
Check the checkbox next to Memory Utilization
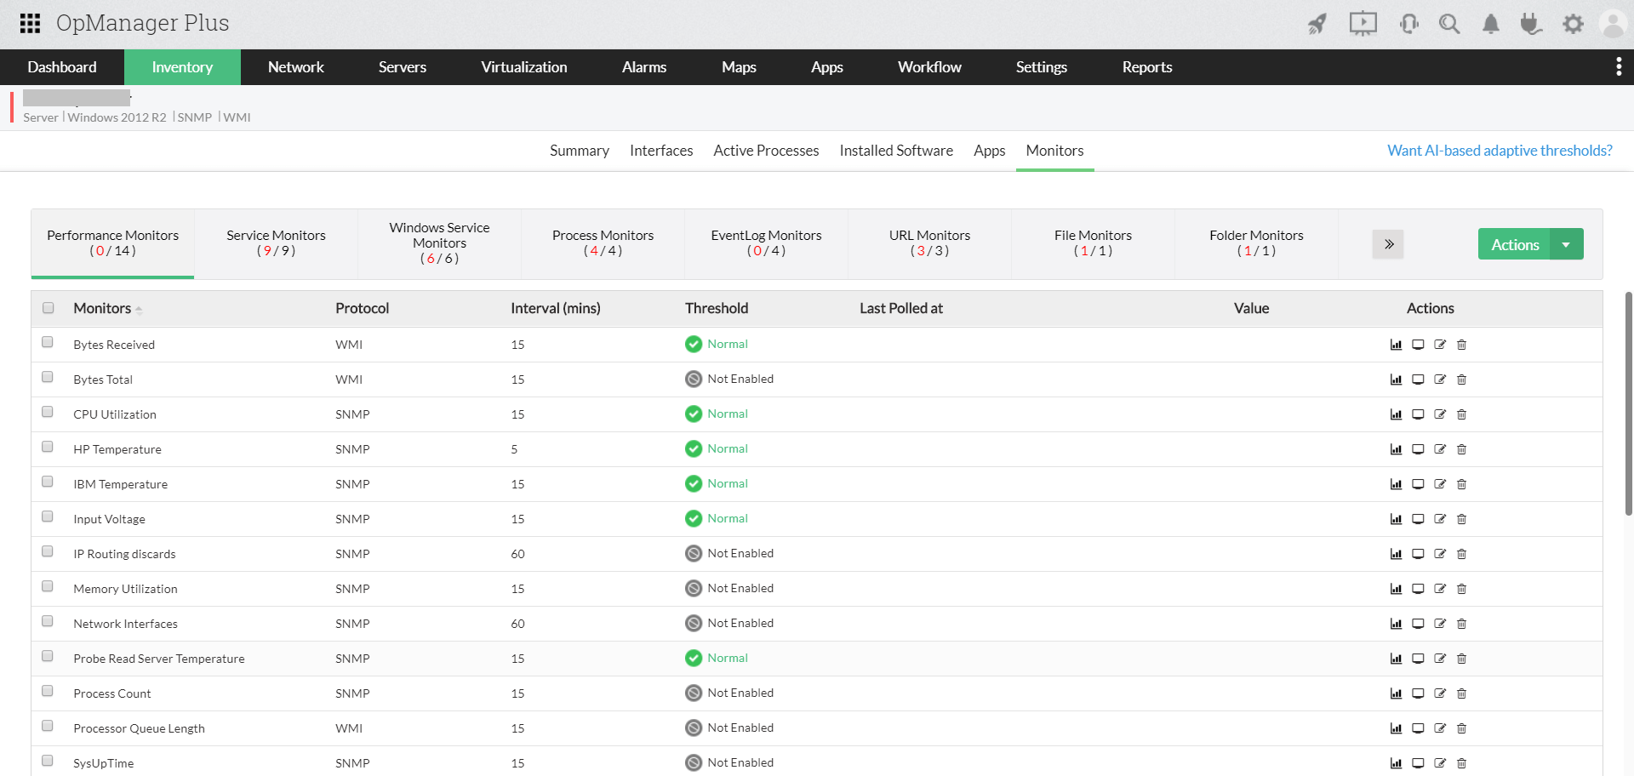pos(49,585)
